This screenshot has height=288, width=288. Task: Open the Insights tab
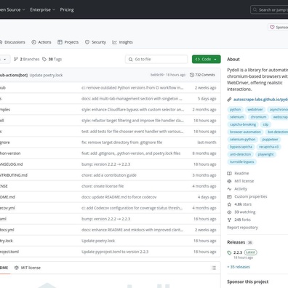[122, 42]
